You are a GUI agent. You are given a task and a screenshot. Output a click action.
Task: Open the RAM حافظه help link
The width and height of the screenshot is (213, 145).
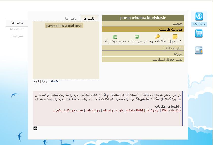coord(134,110)
